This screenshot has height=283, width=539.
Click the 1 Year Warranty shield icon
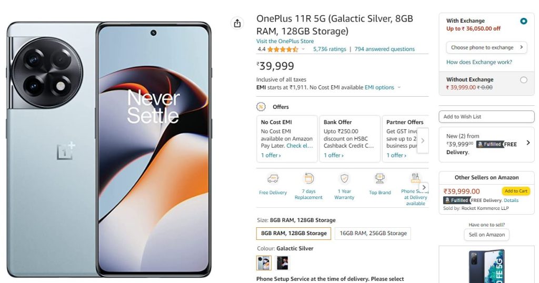tap(344, 178)
